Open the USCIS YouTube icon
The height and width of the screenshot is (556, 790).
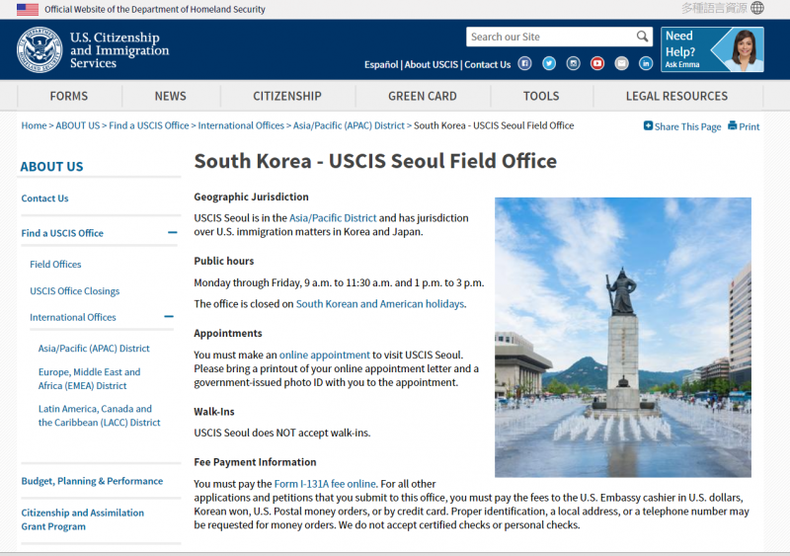click(x=597, y=63)
